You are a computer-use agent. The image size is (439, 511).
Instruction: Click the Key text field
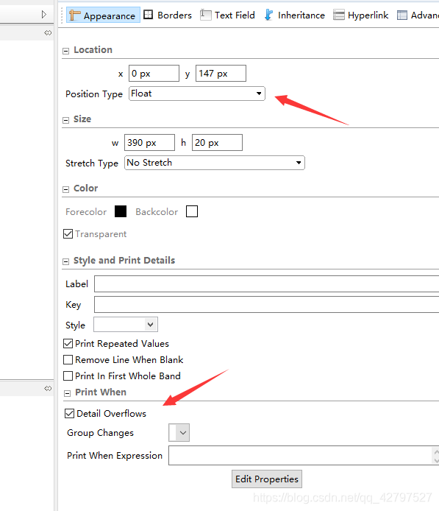(266, 304)
